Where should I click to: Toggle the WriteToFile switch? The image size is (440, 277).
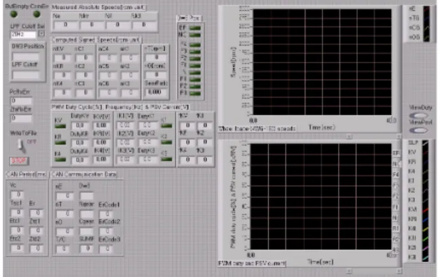[21, 145]
